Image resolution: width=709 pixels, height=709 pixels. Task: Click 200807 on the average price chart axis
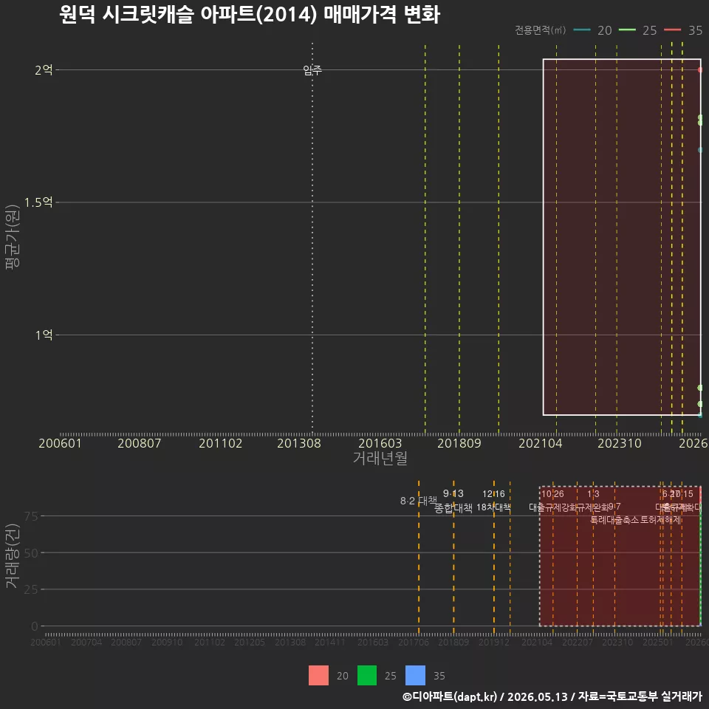tap(140, 443)
